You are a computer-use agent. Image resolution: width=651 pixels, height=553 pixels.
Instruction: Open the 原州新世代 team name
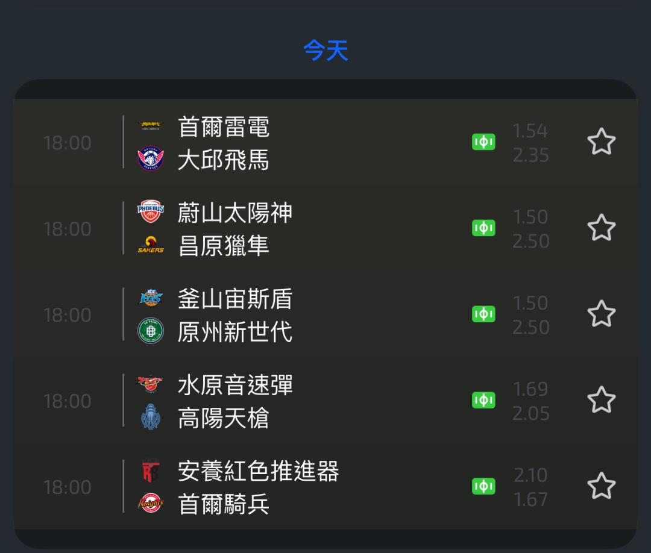[235, 331]
